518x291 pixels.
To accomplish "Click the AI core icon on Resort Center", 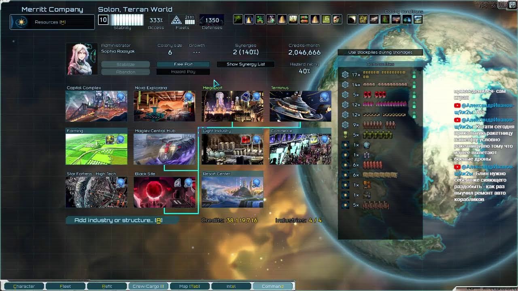I will pyautogui.click(x=257, y=183).
